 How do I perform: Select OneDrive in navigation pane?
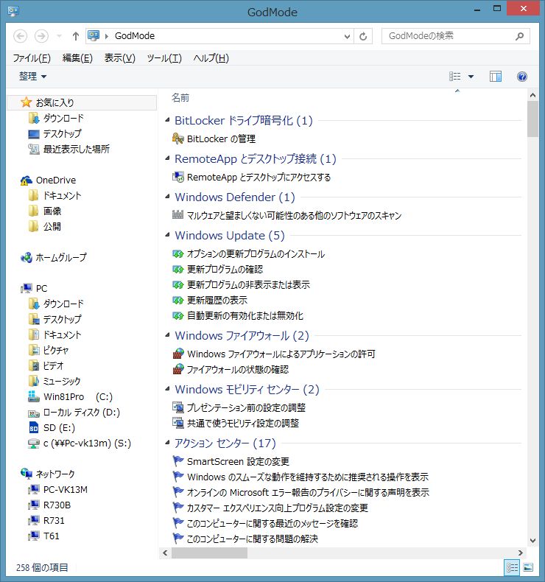click(x=55, y=180)
